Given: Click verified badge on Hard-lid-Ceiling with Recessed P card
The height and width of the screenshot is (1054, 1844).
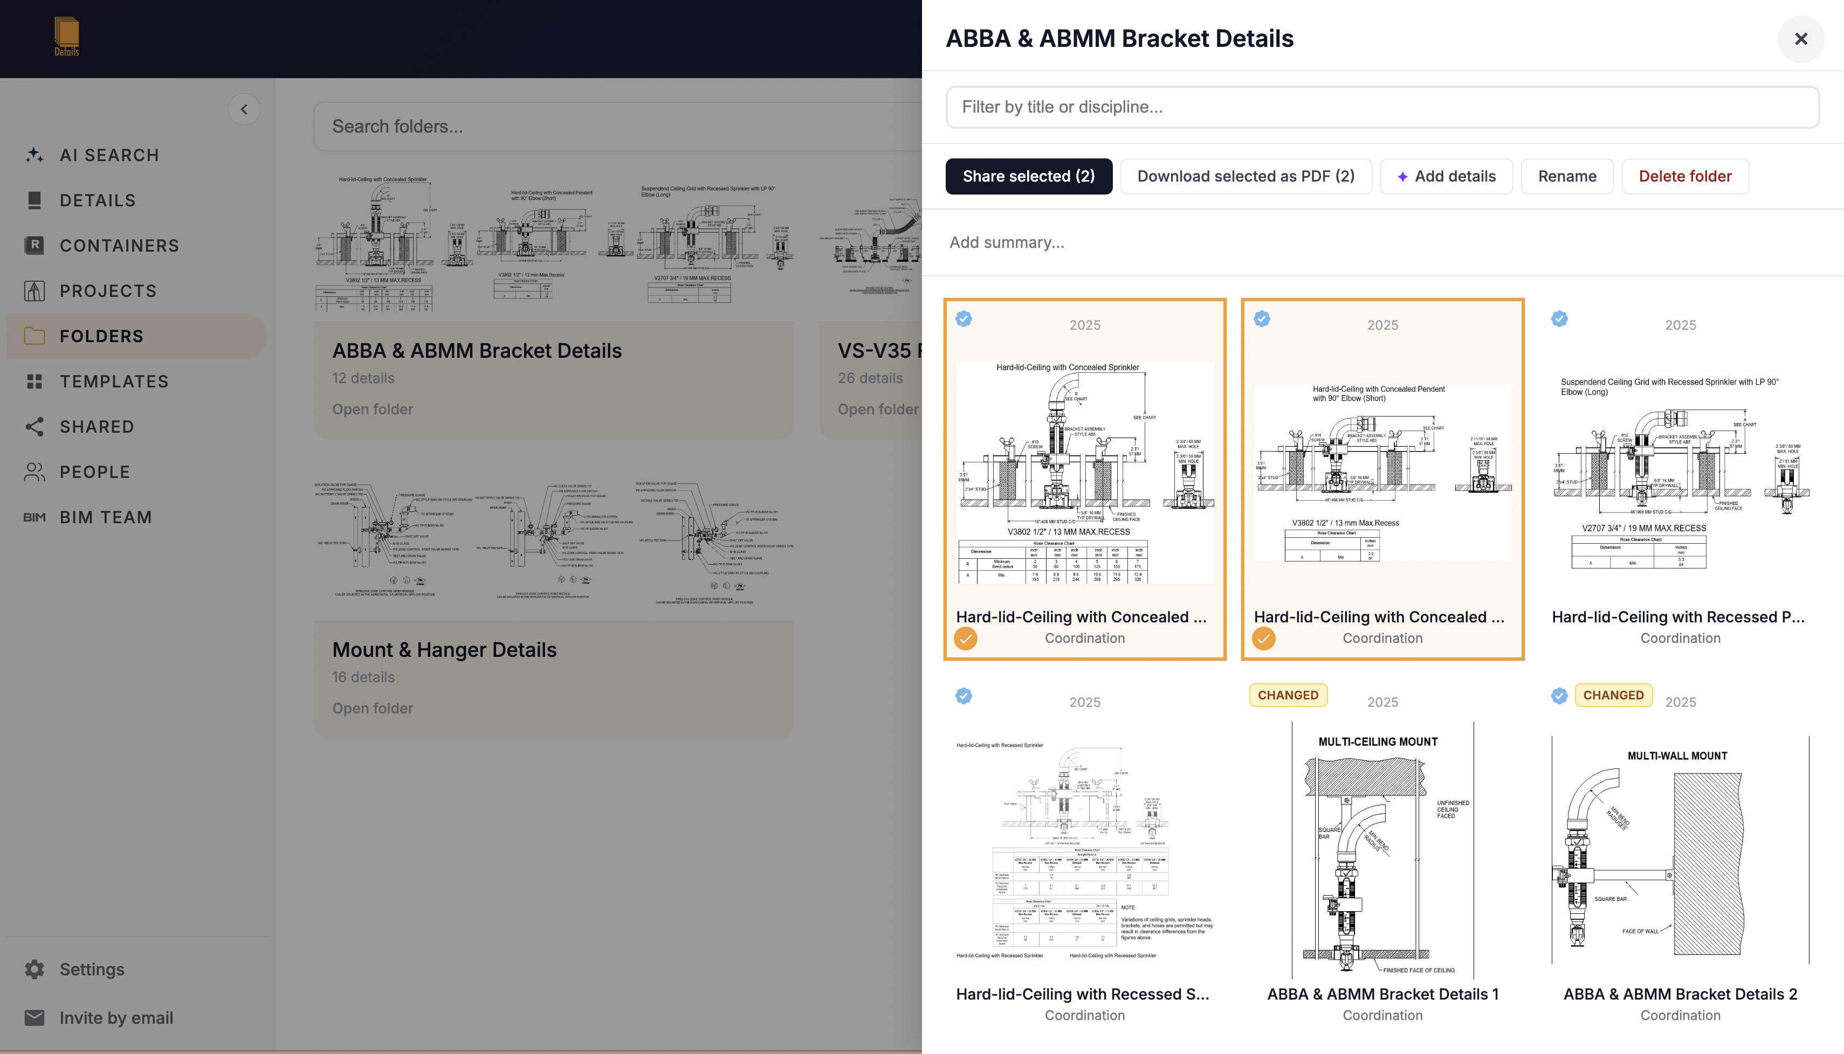Looking at the screenshot, I should [1559, 318].
